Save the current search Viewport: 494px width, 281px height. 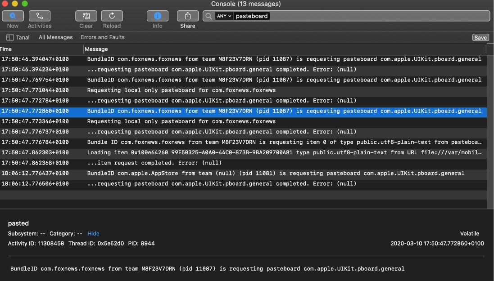pyautogui.click(x=480, y=37)
